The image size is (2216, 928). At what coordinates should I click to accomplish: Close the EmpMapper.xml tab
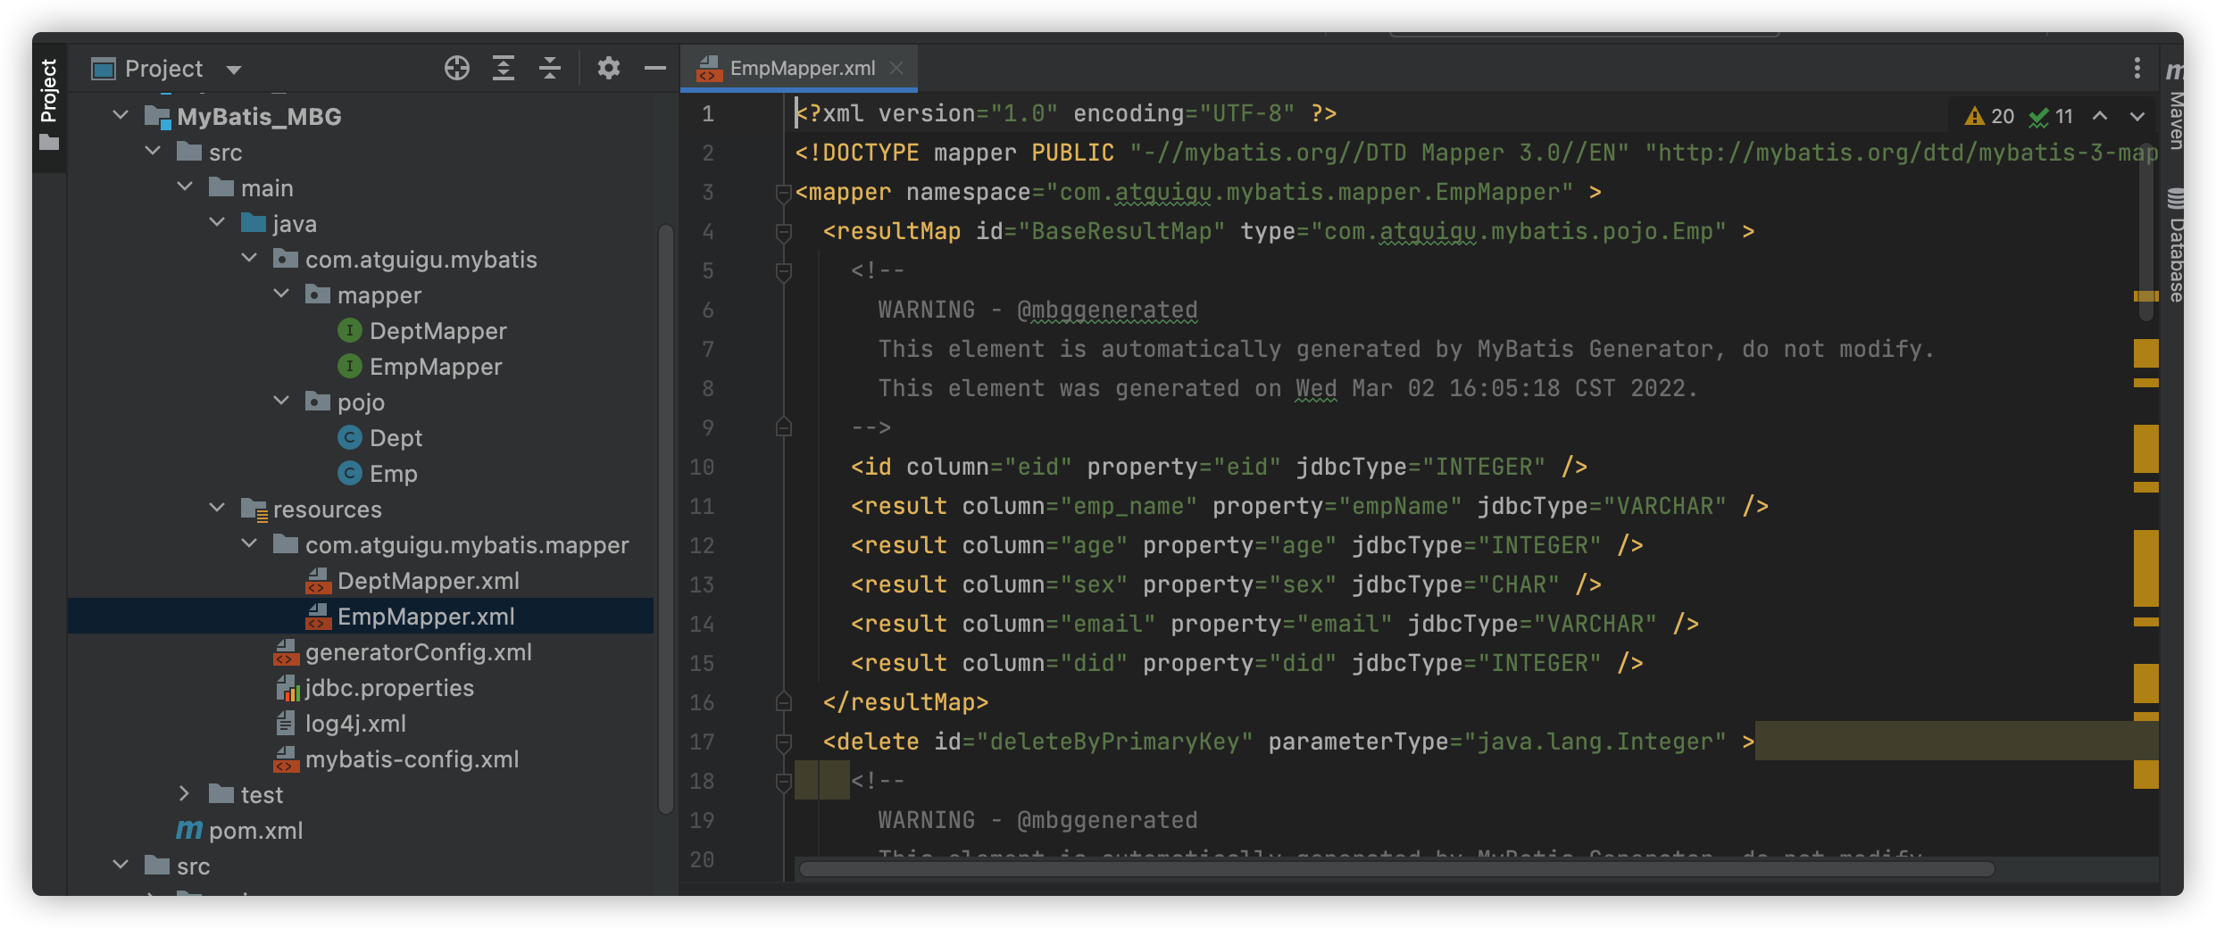click(x=897, y=68)
